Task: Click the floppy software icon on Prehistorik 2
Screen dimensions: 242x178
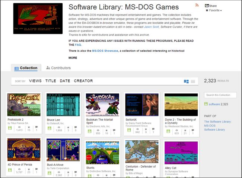Action: pos(10,128)
